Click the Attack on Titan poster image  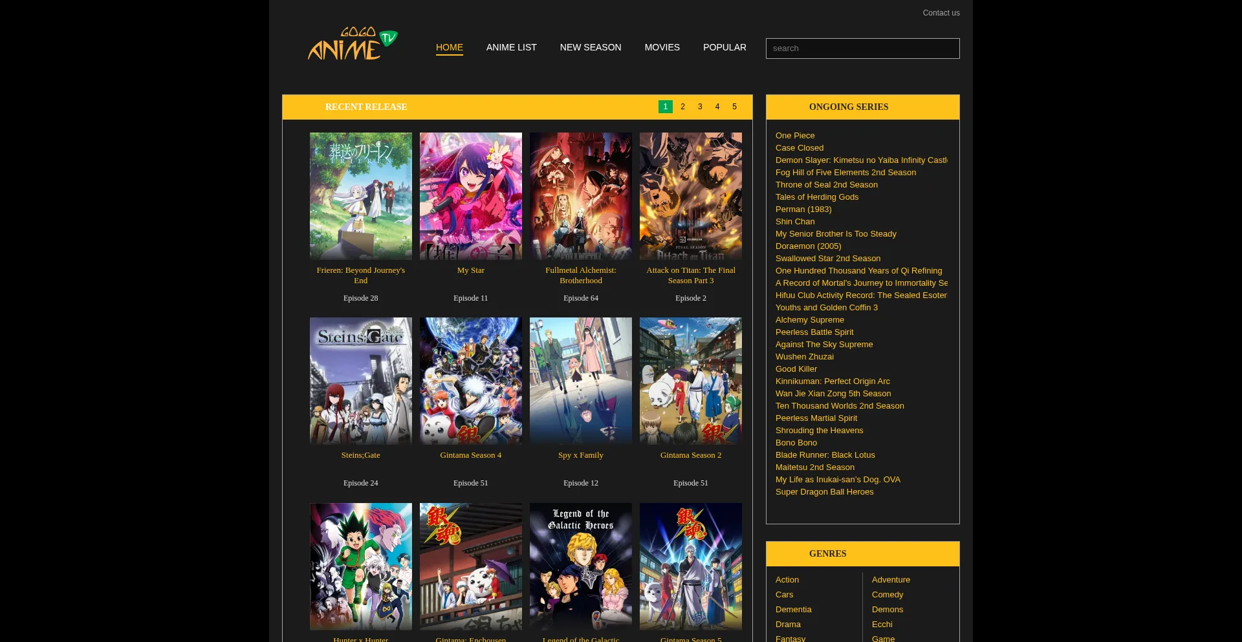click(x=690, y=196)
